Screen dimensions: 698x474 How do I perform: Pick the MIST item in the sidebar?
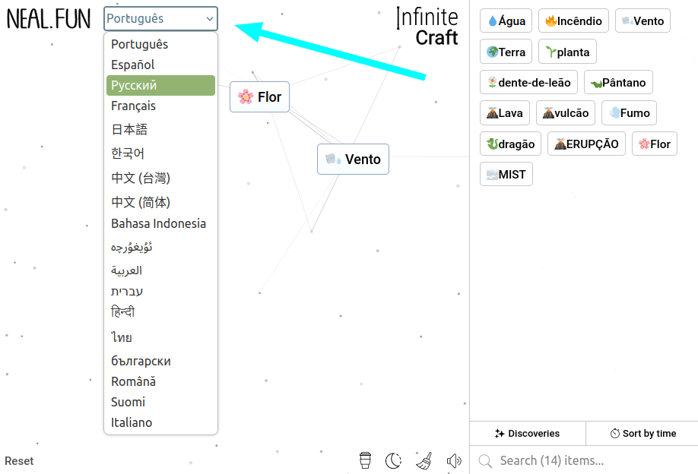[506, 174]
